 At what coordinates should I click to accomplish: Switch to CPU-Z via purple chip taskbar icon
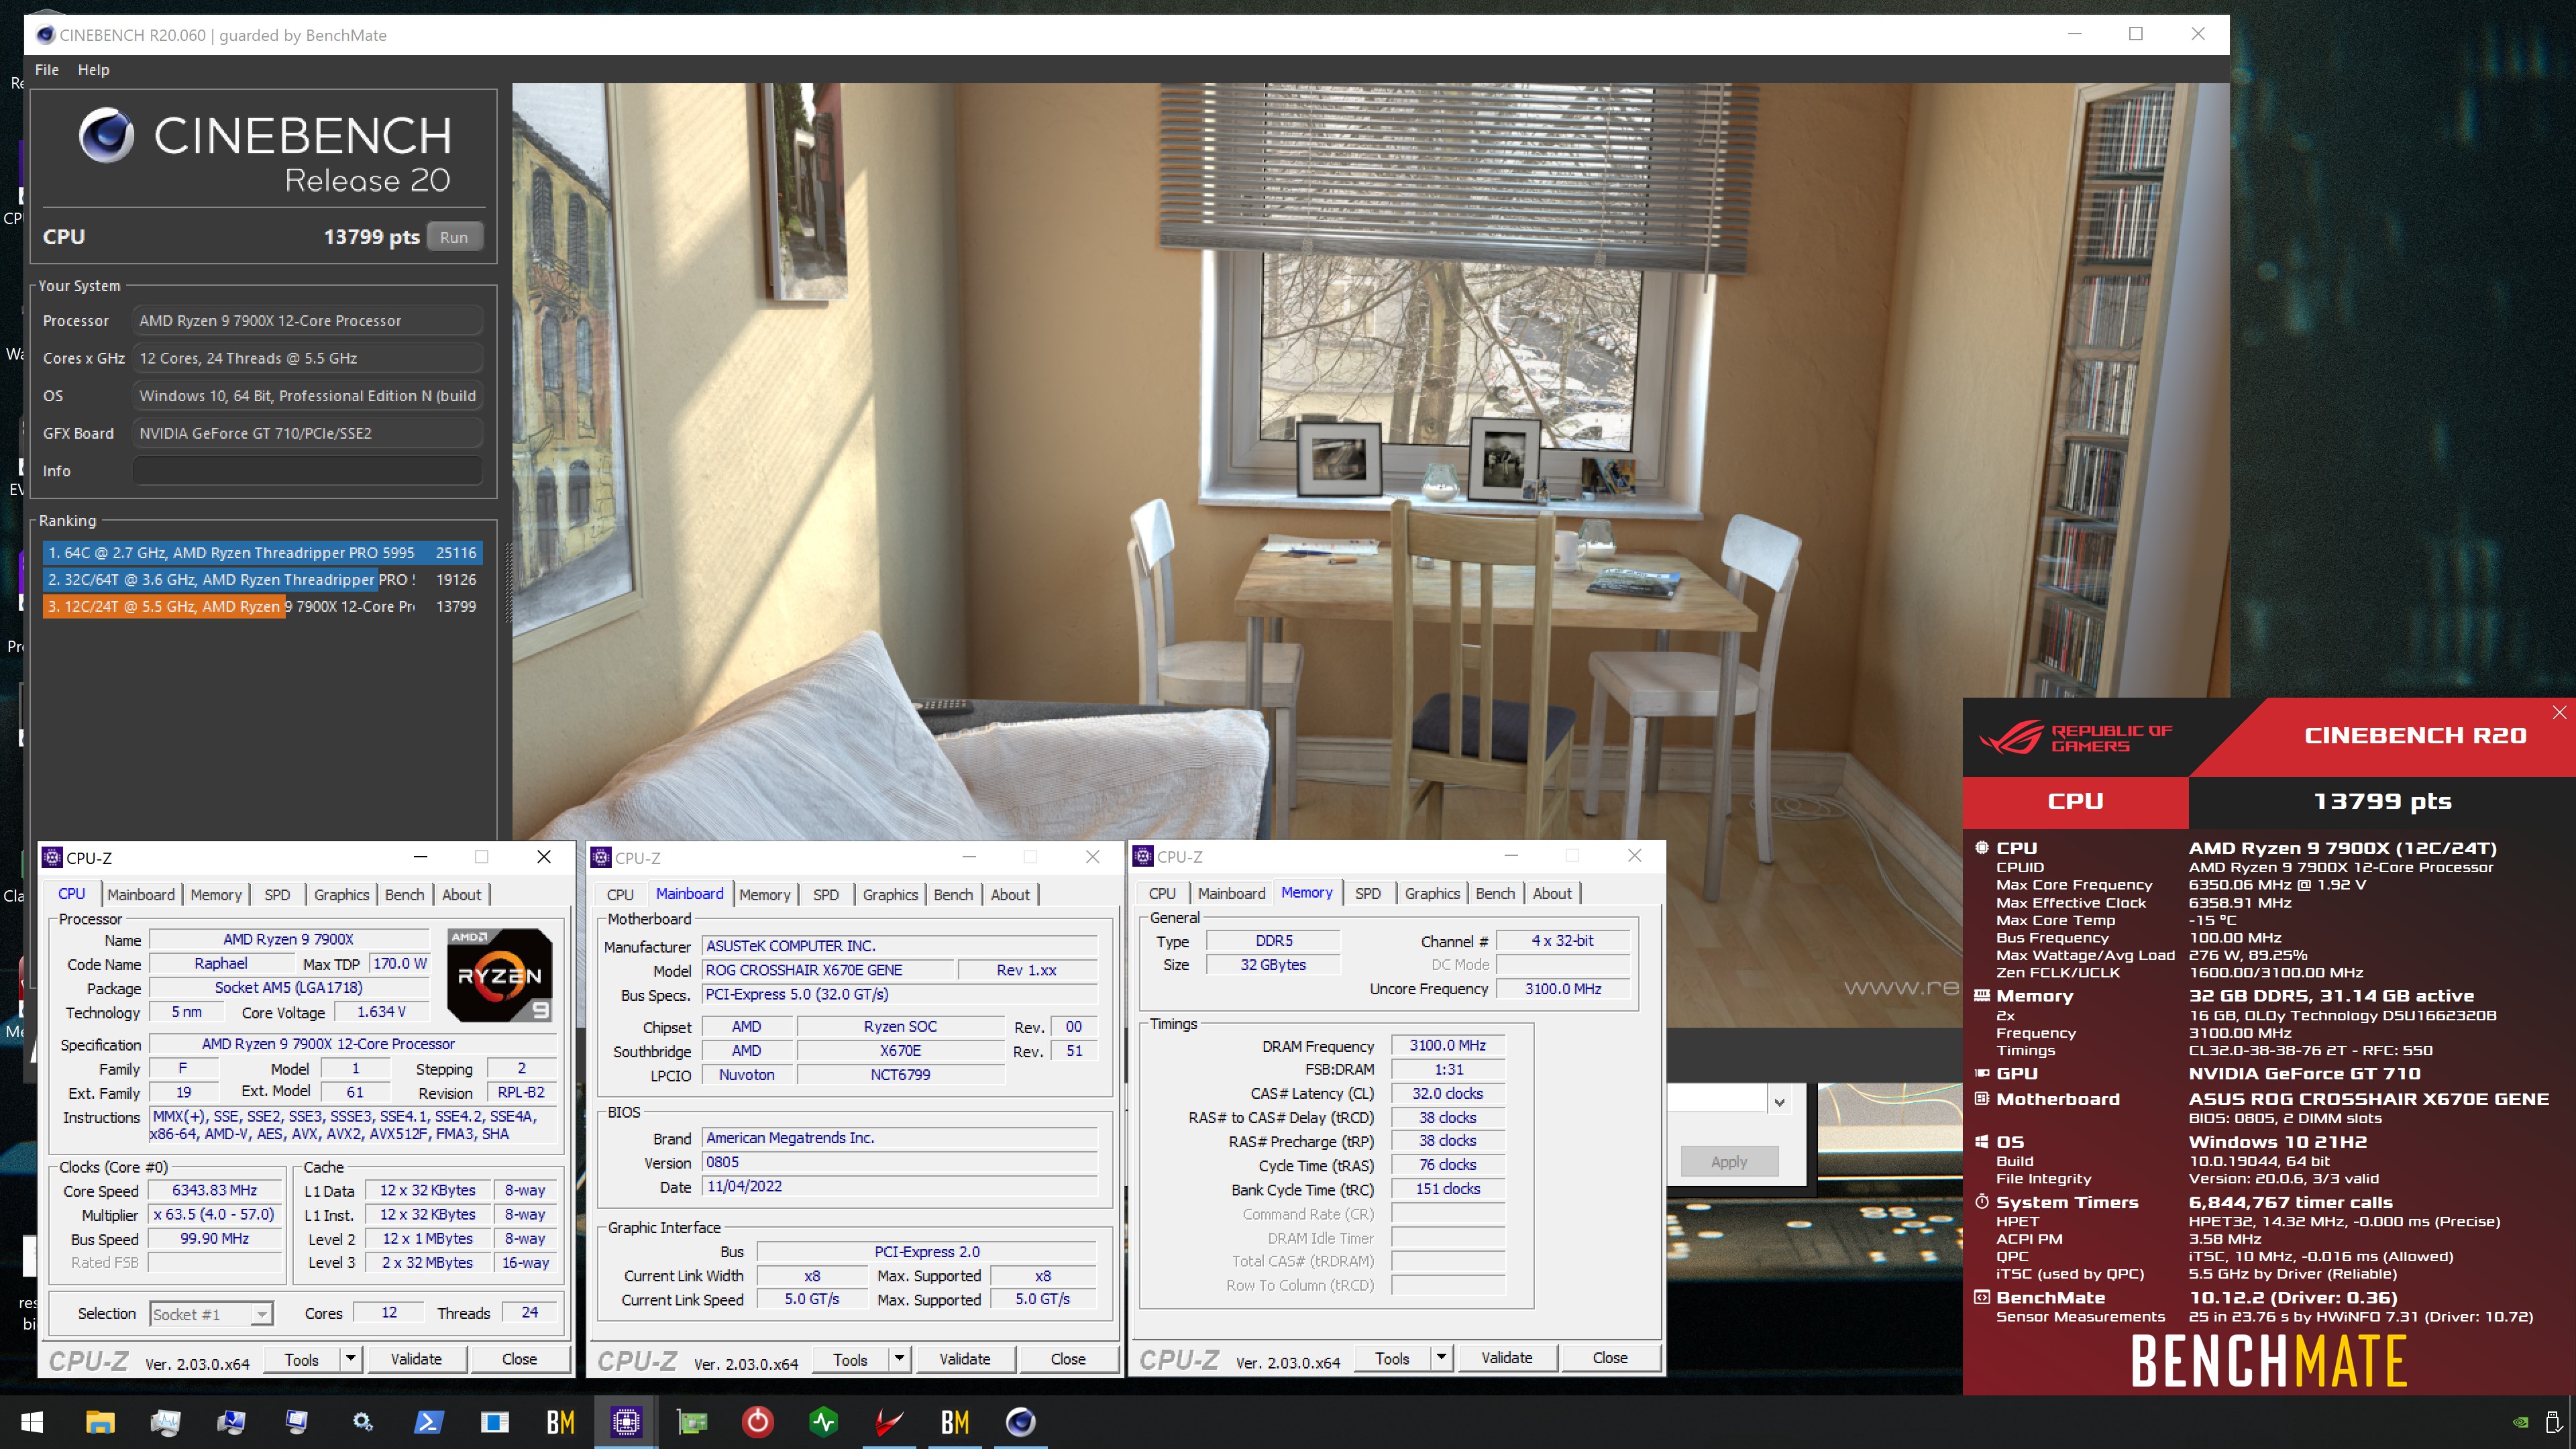click(x=626, y=1422)
